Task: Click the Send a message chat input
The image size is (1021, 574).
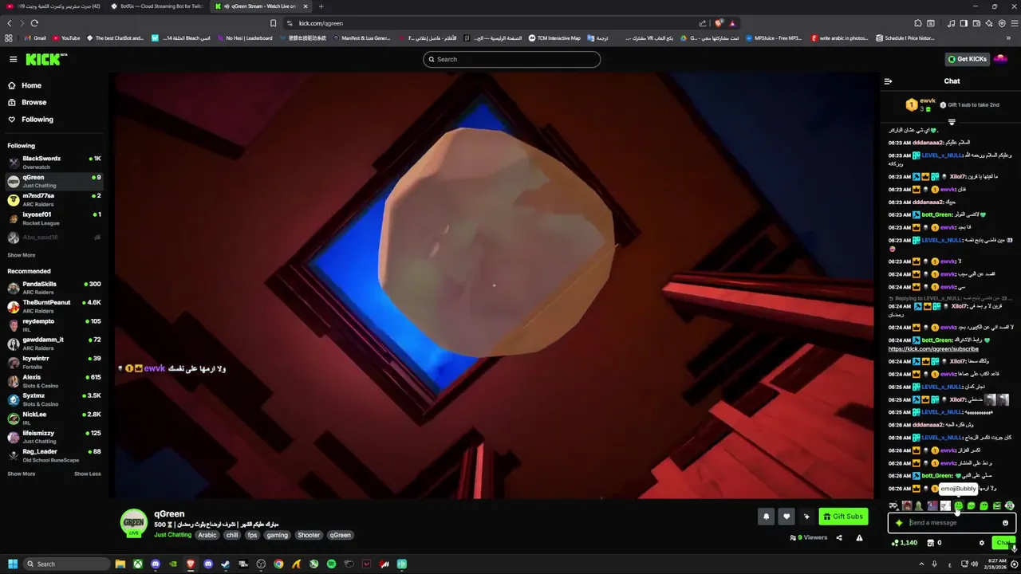Action: tap(953, 523)
